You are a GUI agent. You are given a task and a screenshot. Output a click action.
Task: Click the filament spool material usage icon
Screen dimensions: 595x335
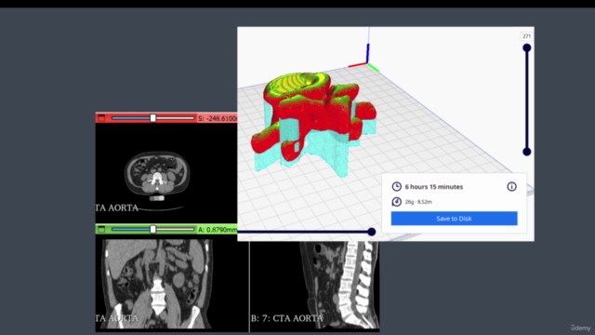coord(397,202)
